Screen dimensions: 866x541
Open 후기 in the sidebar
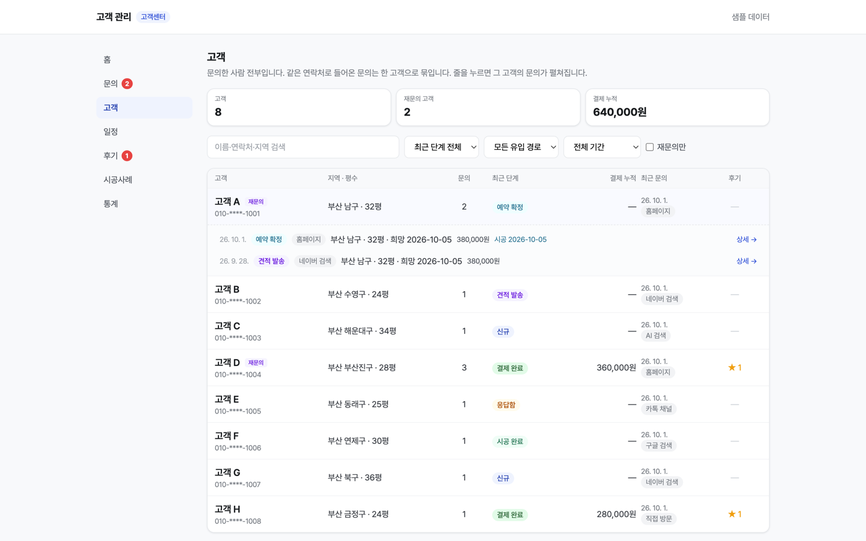144,156
